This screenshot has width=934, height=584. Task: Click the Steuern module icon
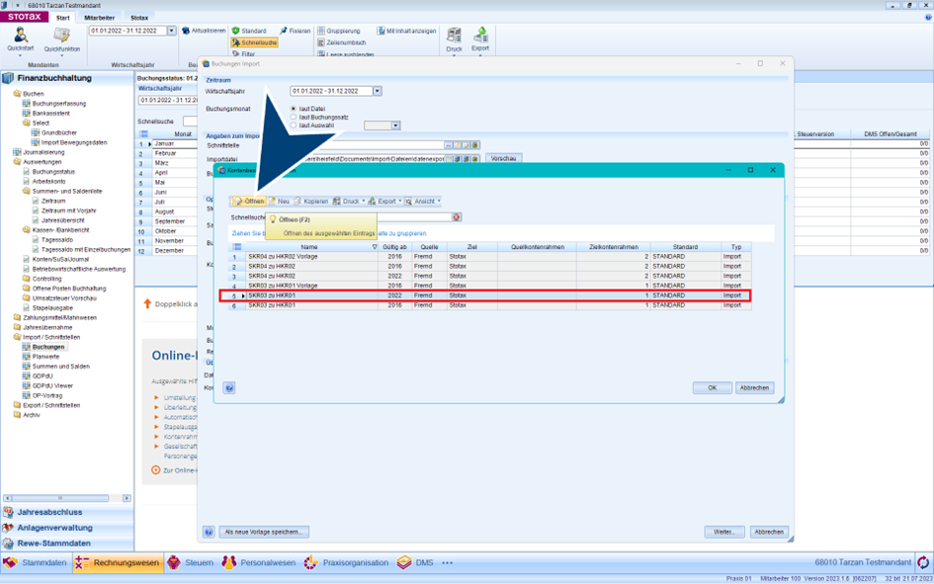(174, 563)
